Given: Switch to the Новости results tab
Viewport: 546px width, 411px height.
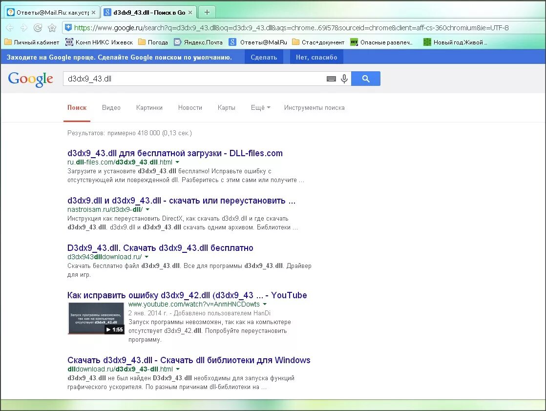Looking at the screenshot, I should click(x=190, y=107).
